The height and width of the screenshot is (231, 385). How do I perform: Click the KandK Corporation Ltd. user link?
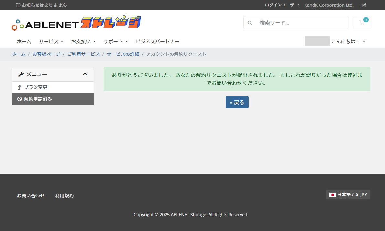tap(329, 5)
